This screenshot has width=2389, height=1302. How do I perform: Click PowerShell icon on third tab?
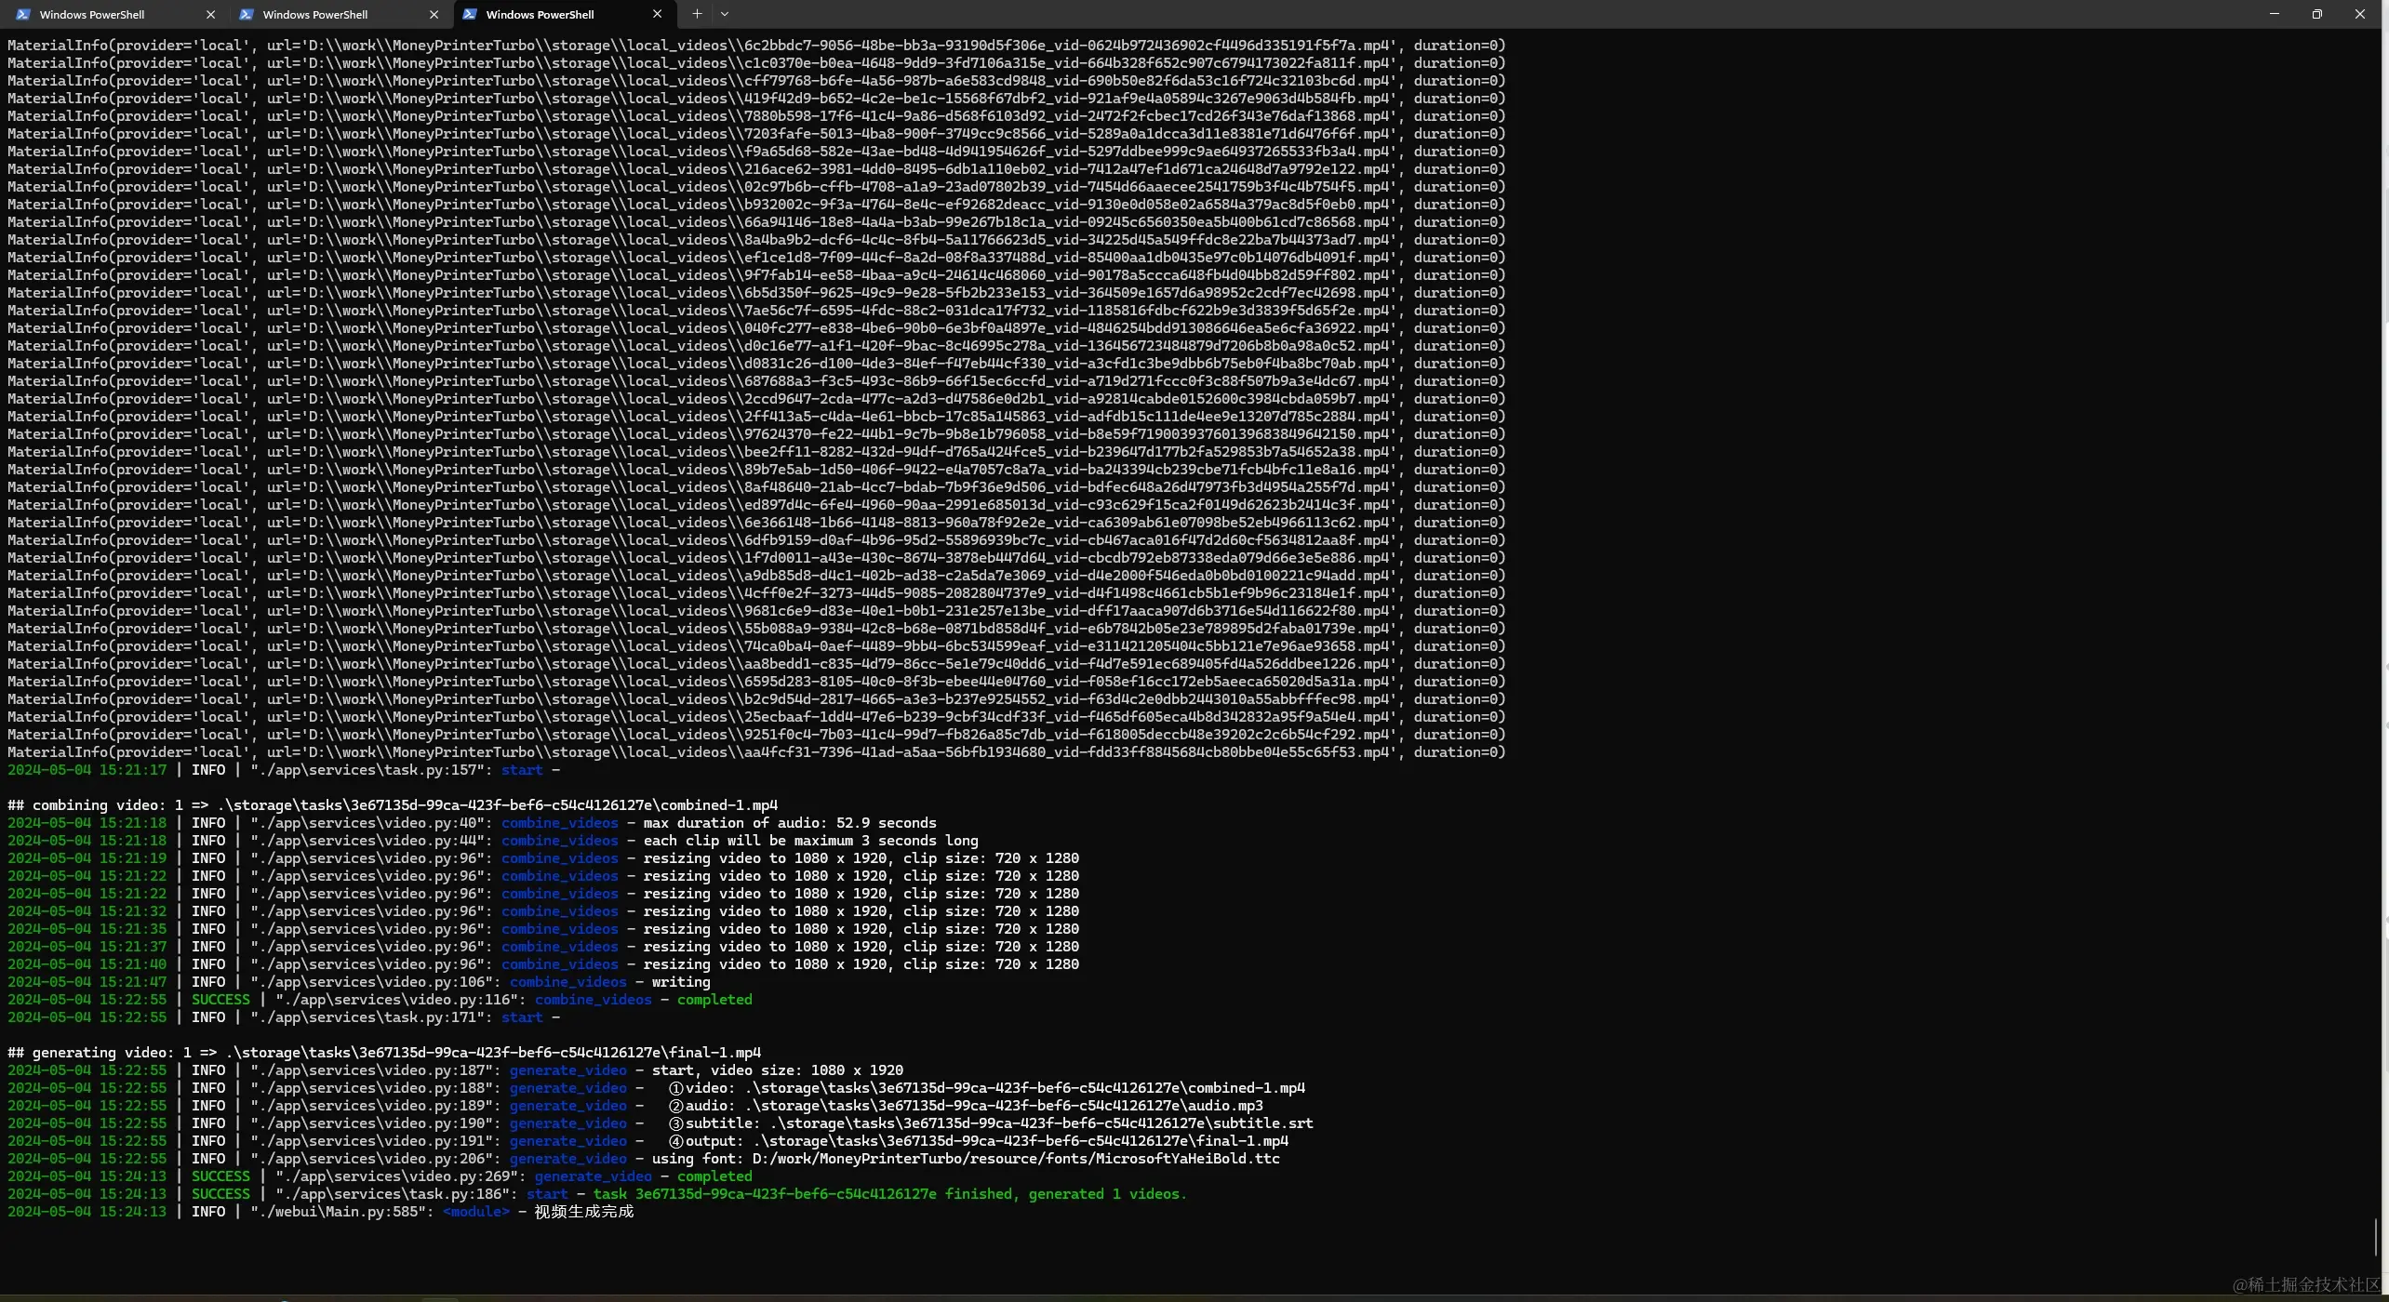coord(470,15)
